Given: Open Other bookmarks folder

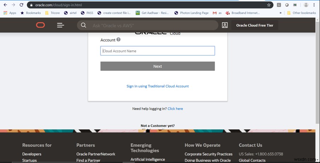Looking at the screenshot, I should 302,13.
